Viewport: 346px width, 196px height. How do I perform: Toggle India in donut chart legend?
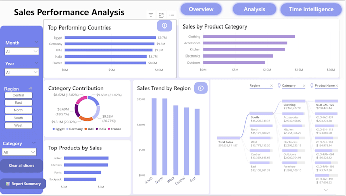point(101,129)
